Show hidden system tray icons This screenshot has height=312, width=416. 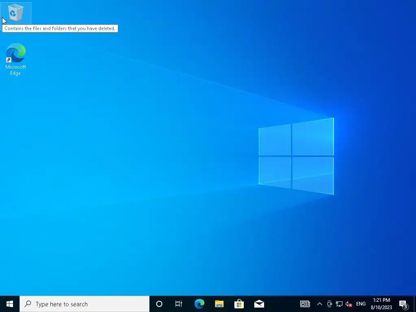pos(320,304)
